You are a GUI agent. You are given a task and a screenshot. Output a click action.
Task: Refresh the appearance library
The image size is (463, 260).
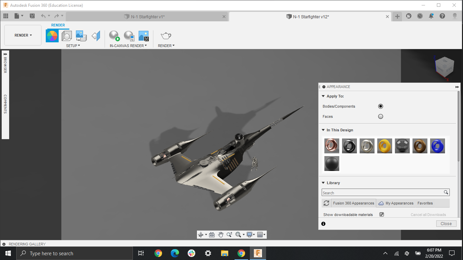point(326,203)
